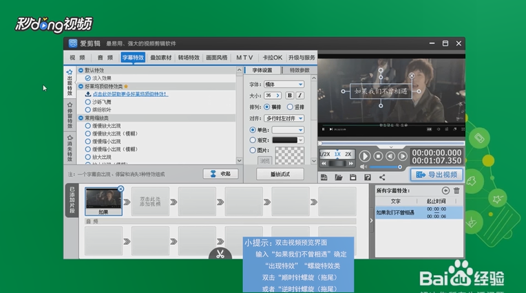Open help via question mark icon
The image size is (526, 293).
[x=368, y=177]
